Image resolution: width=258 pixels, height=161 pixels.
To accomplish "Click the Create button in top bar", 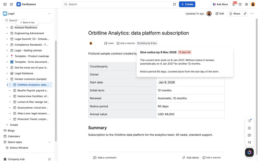I will click(x=187, y=4).
